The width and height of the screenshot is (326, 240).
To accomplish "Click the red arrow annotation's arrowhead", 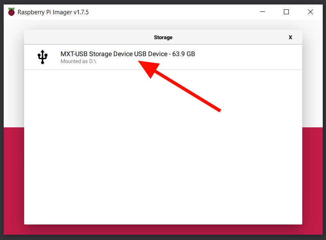I will pyautogui.click(x=148, y=68).
